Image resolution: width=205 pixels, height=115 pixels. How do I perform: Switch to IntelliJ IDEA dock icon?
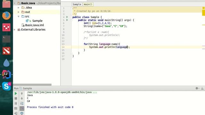pos(6,74)
